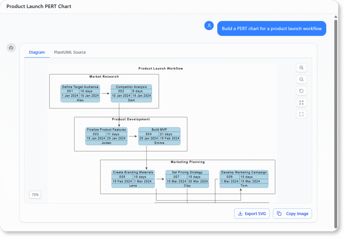Click the download icon on Export SVG
Screen dimensions: 345x239
coord(240,213)
